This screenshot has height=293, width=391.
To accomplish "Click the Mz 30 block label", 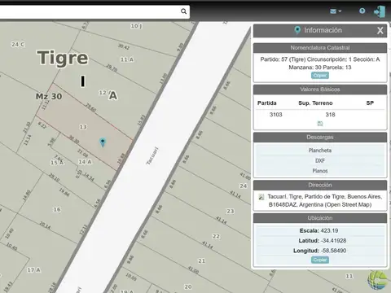I will 49,96.
